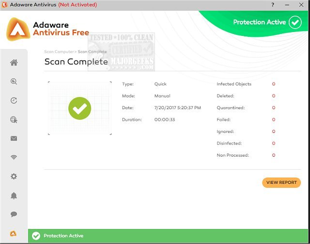Click the small Adaware logo in sidebar

(13, 233)
